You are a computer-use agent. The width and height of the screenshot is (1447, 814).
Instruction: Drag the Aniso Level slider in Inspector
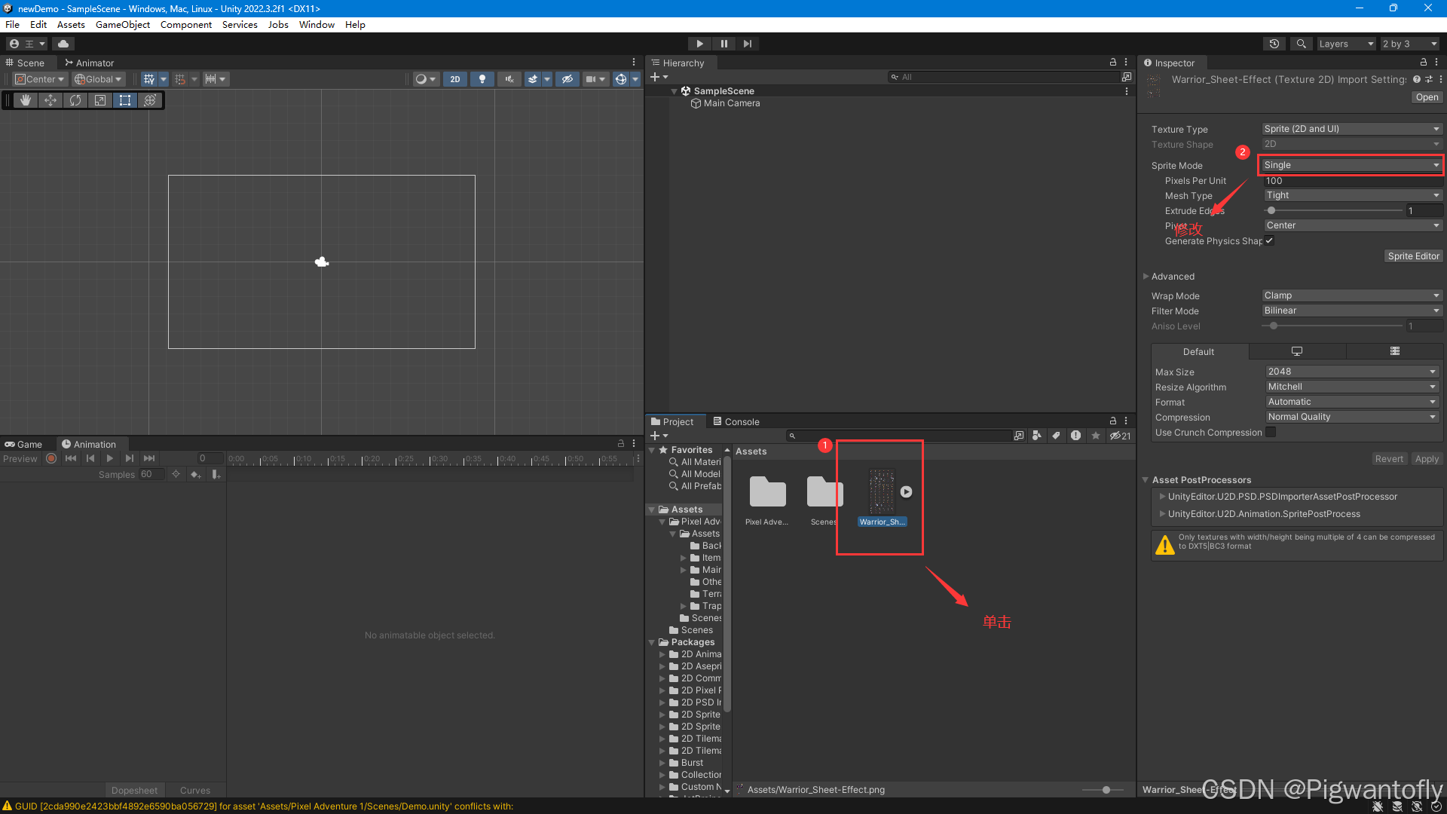point(1274,326)
